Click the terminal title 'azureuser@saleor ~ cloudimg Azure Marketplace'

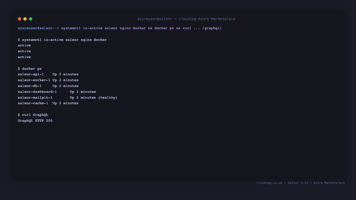pyautogui.click(x=186, y=19)
